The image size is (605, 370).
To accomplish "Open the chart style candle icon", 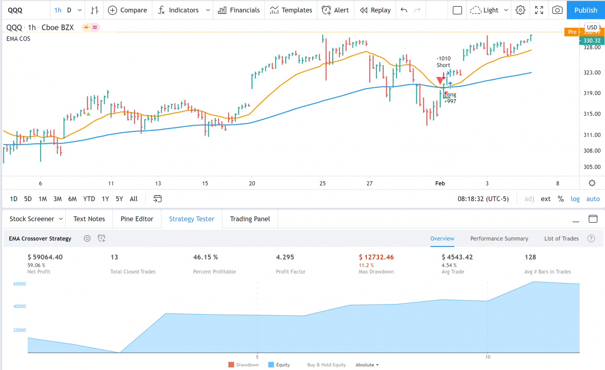I will pyautogui.click(x=95, y=10).
